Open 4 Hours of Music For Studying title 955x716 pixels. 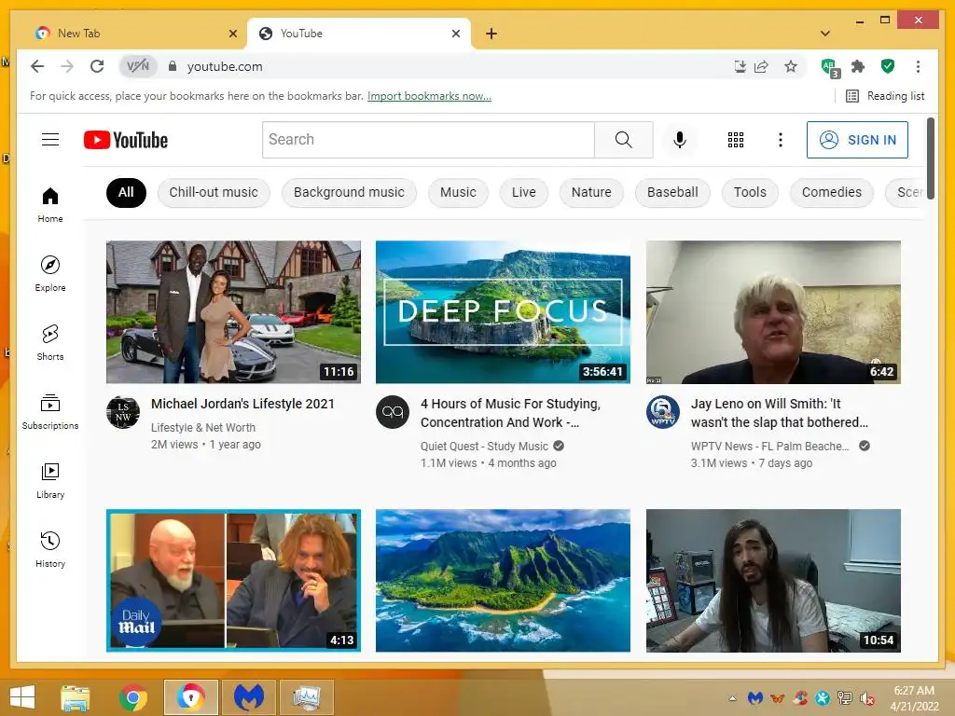(510, 413)
